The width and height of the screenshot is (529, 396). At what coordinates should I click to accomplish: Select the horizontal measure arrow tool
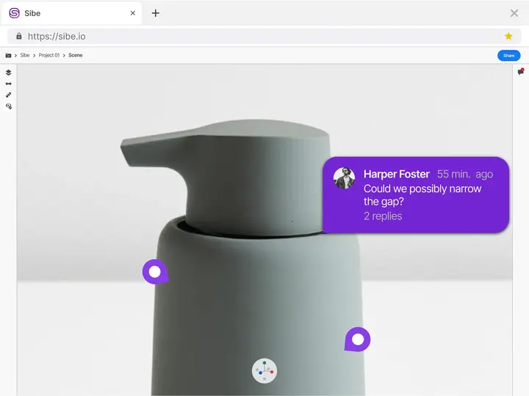pyautogui.click(x=8, y=84)
